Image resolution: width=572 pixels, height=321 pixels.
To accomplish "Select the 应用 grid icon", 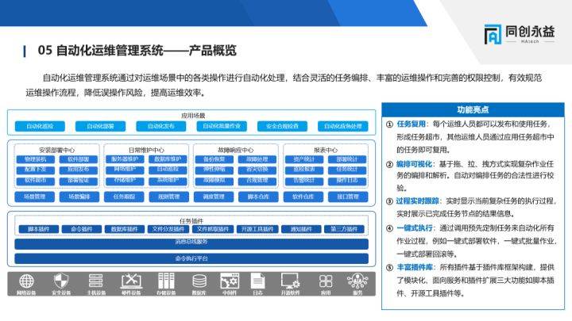I will tap(326, 281).
